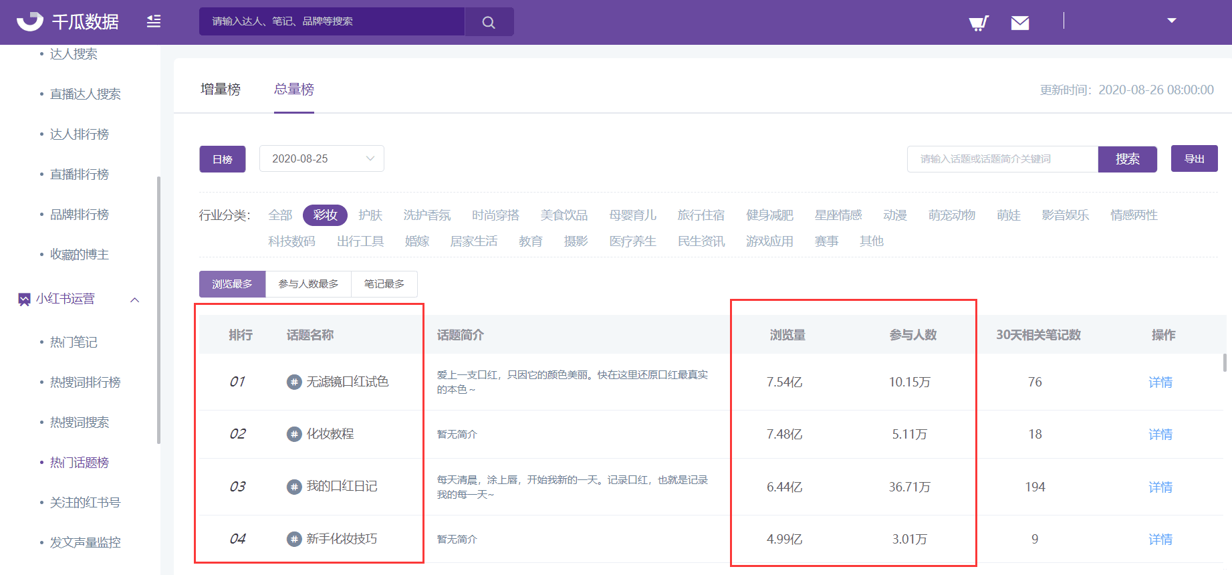Select the 母婴育儿 industry category
The height and width of the screenshot is (575, 1232).
point(632,215)
